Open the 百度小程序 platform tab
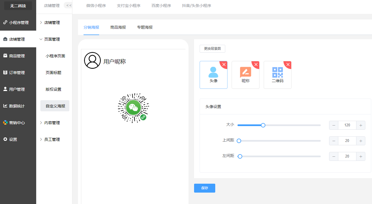 (x=161, y=6)
